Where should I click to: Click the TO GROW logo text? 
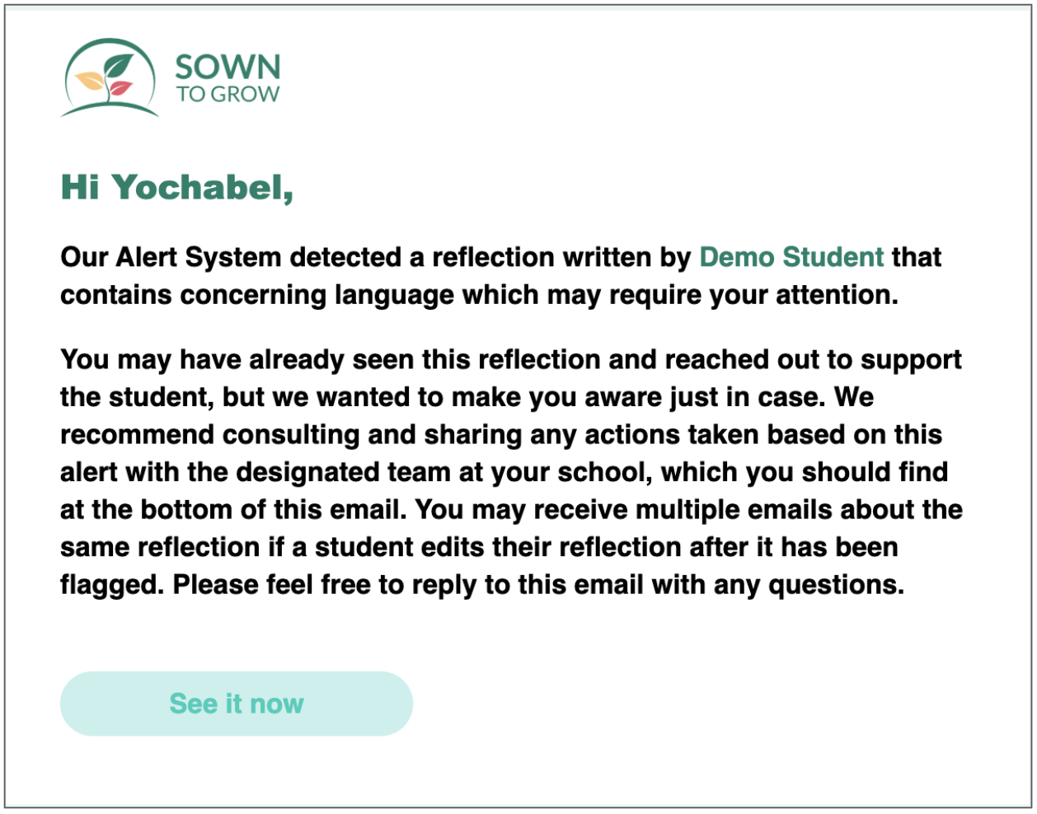point(228,95)
